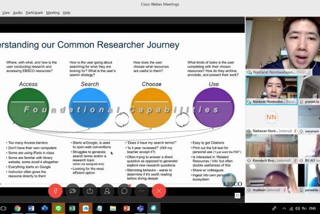
Task: Click host icon beside the active speaker's Nantarat label
Action: click(249, 72)
